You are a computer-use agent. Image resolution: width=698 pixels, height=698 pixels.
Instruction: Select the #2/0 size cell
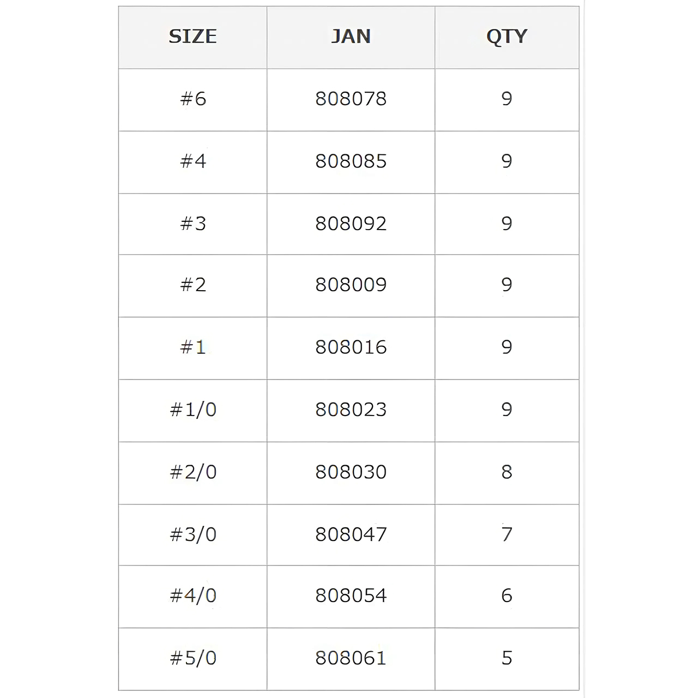(x=193, y=472)
